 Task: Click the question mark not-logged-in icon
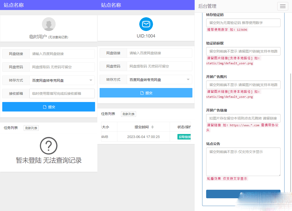tap(49, 146)
